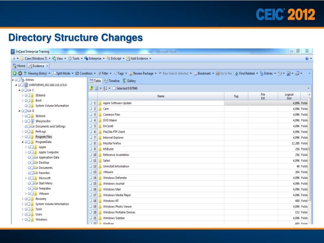Click the A-Z sort icon
324x243 pixels.
pyautogui.click(x=105, y=88)
